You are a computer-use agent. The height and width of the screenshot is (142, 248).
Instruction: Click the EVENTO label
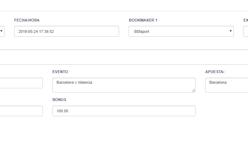pyautogui.click(x=60, y=72)
